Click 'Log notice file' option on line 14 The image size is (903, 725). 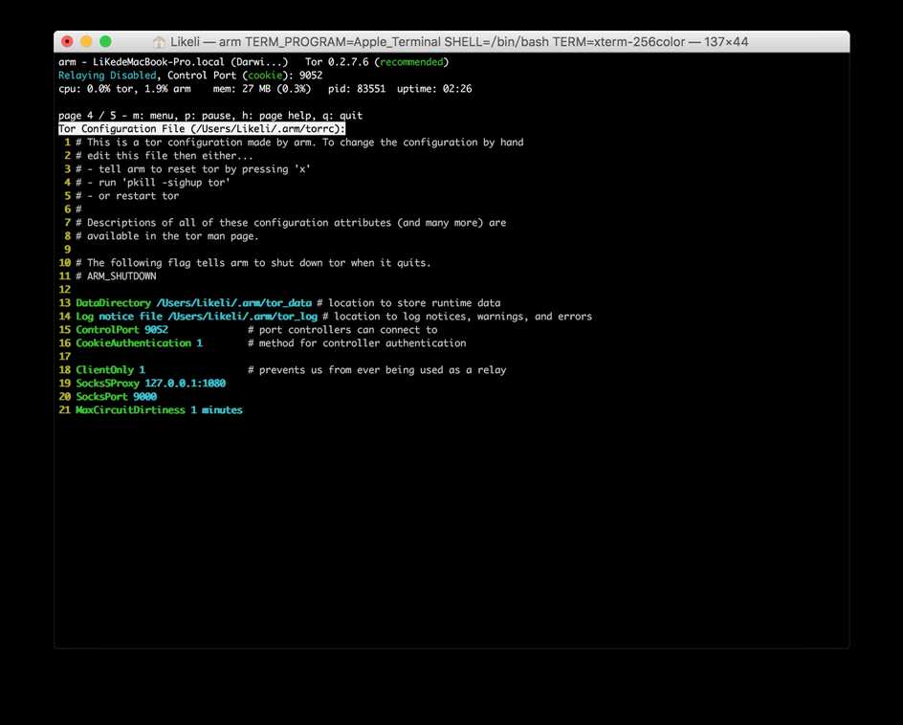[x=119, y=317]
